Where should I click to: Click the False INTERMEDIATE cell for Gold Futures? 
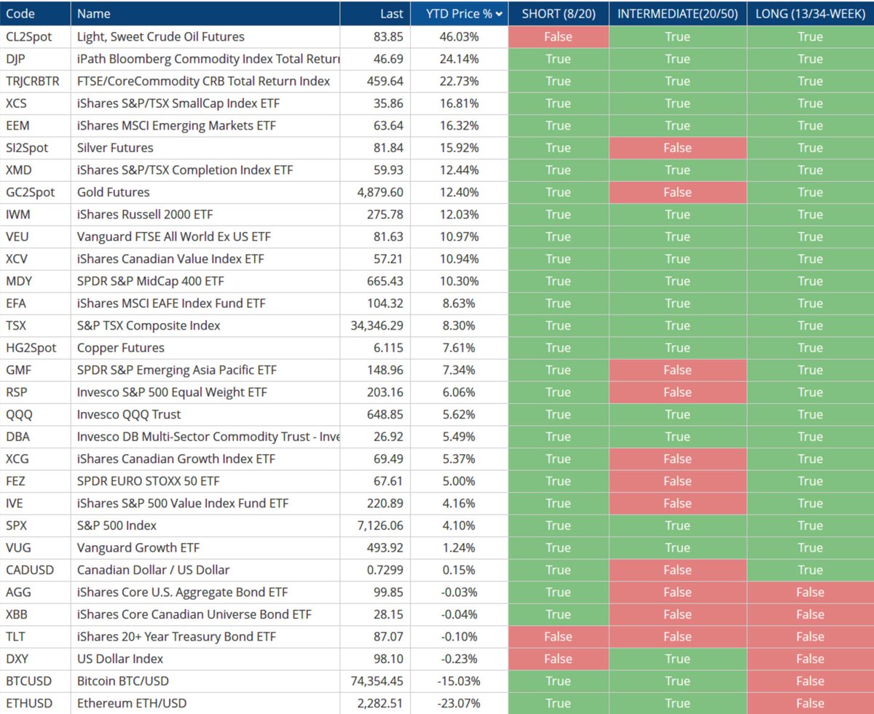pyautogui.click(x=677, y=192)
